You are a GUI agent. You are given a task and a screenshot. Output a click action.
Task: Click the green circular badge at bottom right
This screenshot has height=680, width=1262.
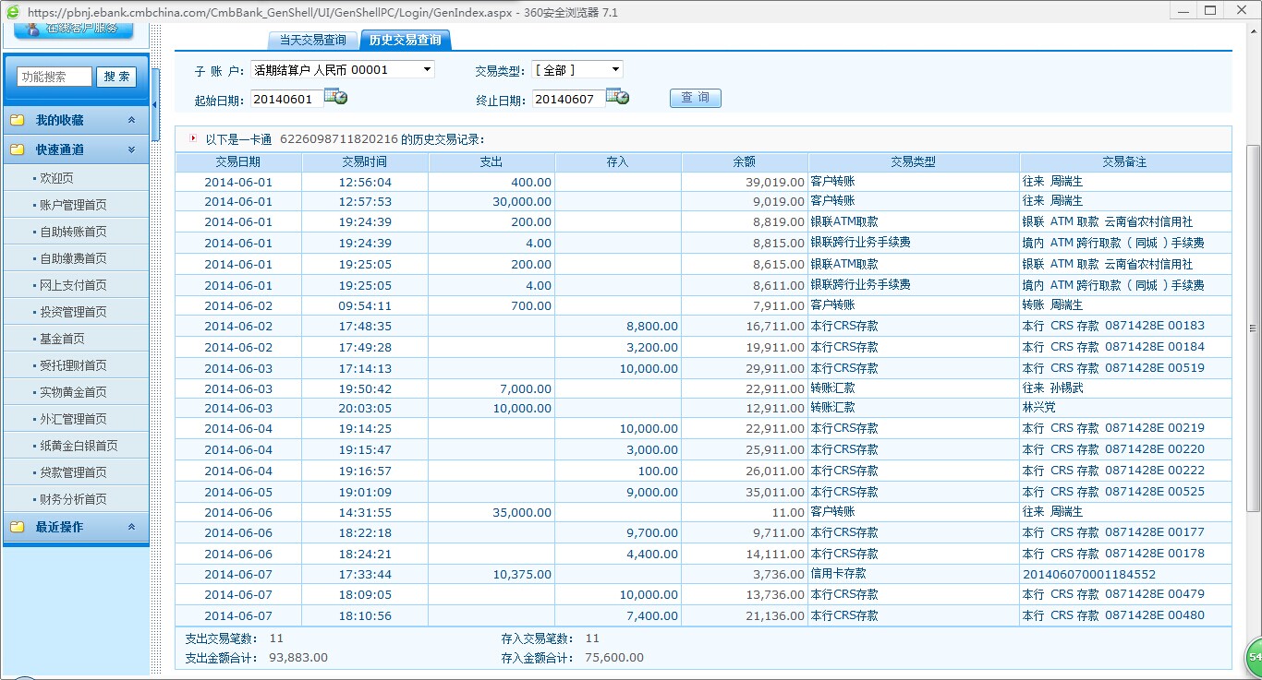(x=1254, y=655)
